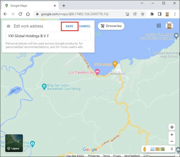Open the Google account avatar on map

tap(169, 26)
